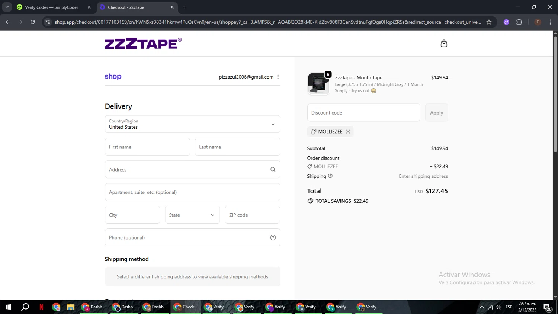The height and width of the screenshot is (314, 558).
Task: Click the applied MOLLIEZEE discount tag
Action: tap(330, 132)
